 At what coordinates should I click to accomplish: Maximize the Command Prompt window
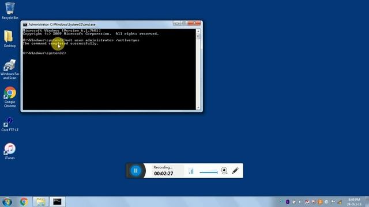184,23
